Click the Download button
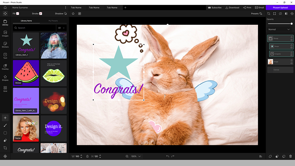This screenshot has width=295, height=166. tap(232, 7)
